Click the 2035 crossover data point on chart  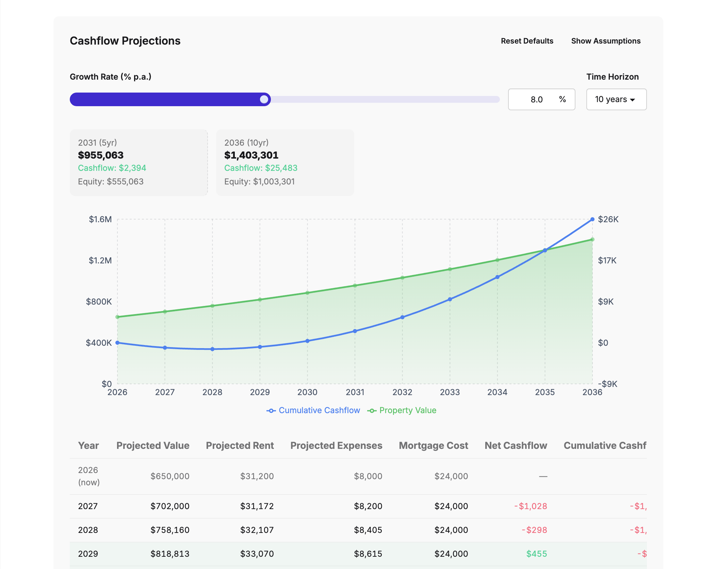pyautogui.click(x=545, y=250)
